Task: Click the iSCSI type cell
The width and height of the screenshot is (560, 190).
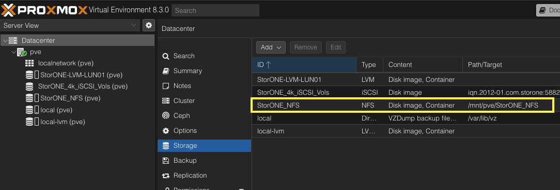Action: pos(369,93)
